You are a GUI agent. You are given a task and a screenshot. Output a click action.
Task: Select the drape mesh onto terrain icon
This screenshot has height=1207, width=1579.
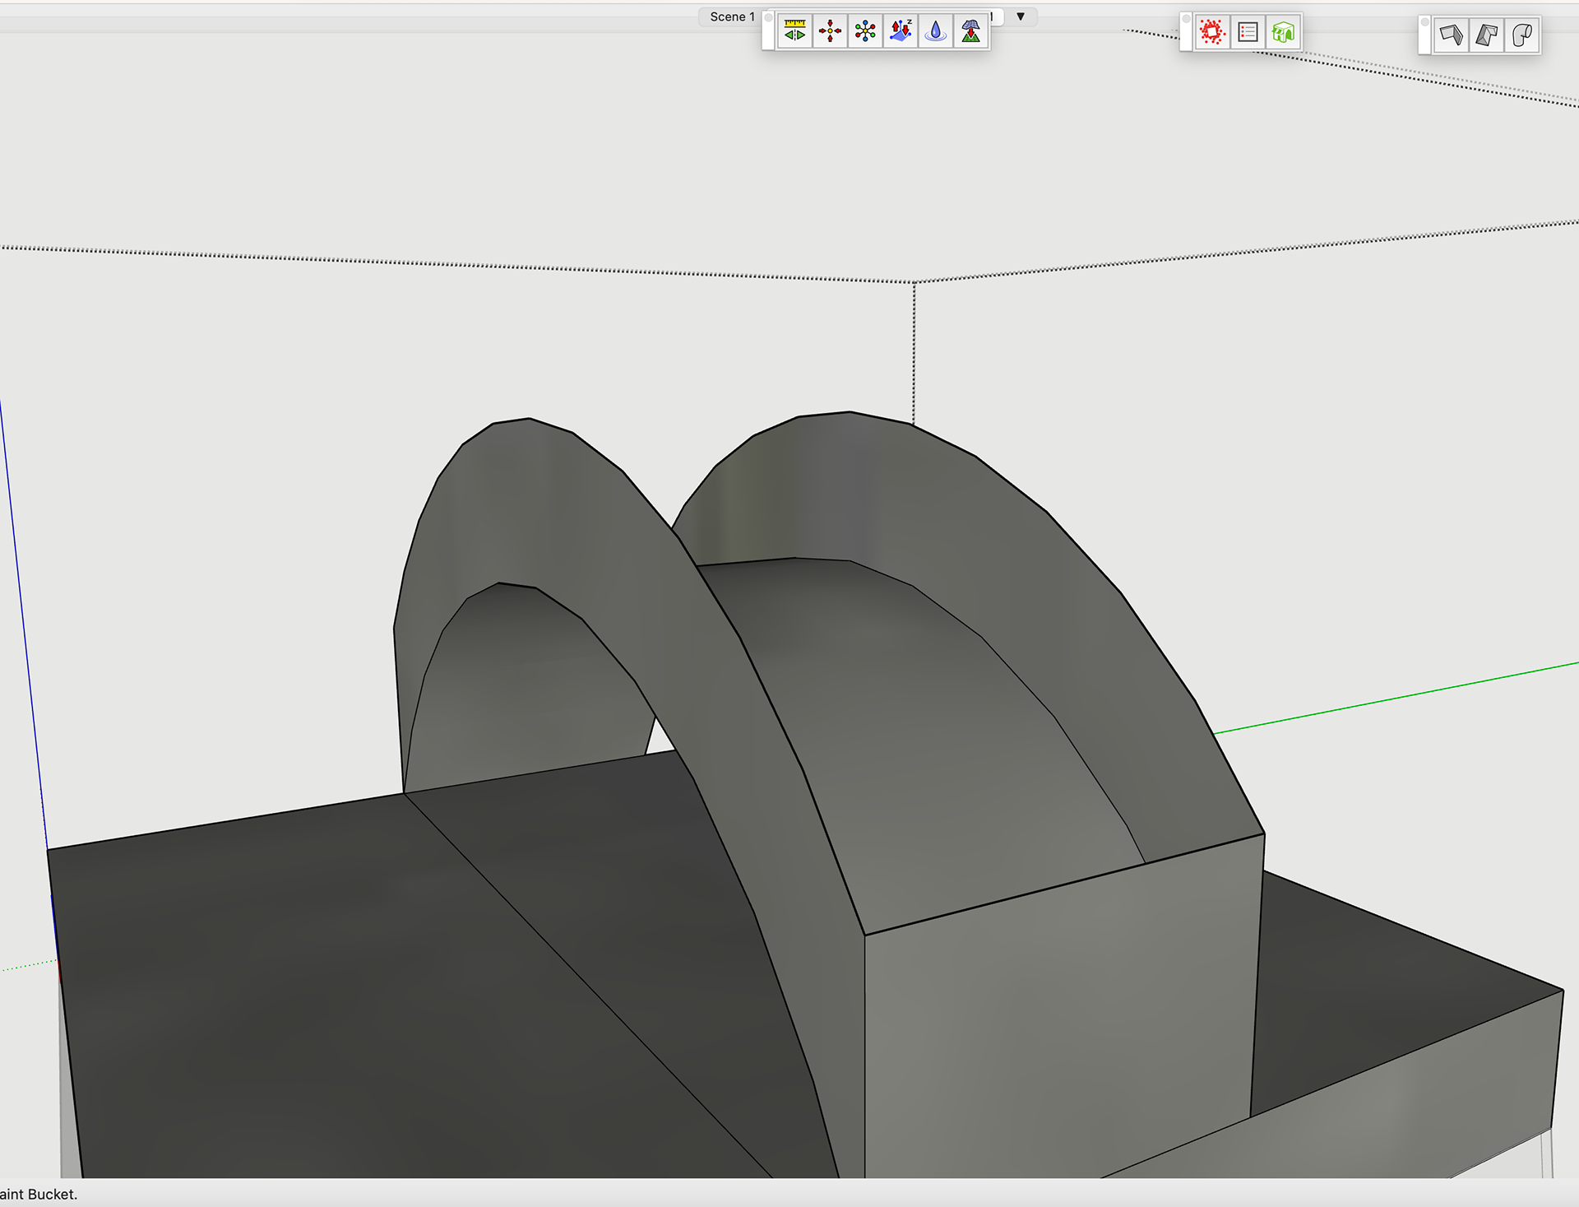click(x=971, y=32)
